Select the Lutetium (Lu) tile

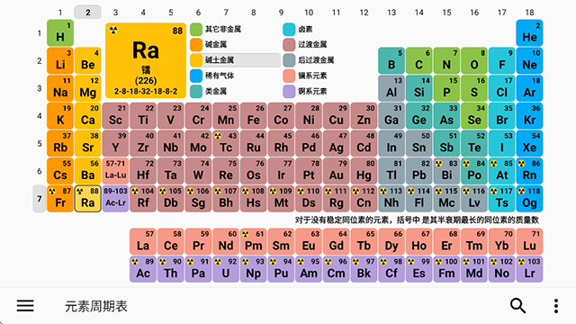[529, 242]
